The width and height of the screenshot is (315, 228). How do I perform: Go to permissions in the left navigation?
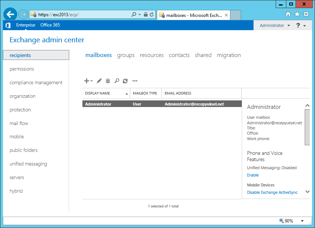click(22, 69)
